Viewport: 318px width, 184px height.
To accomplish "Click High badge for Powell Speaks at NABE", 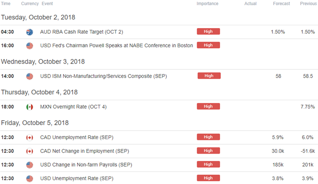I will click(x=208, y=45).
